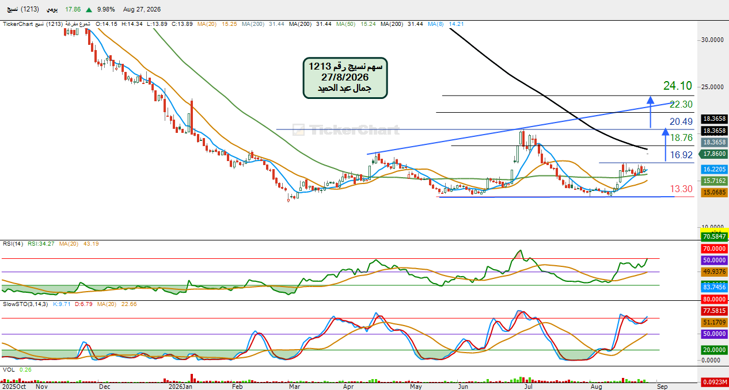The height and width of the screenshot is (390, 729).
Task: Click the date Aug 27, 2026
Action: [x=142, y=10]
